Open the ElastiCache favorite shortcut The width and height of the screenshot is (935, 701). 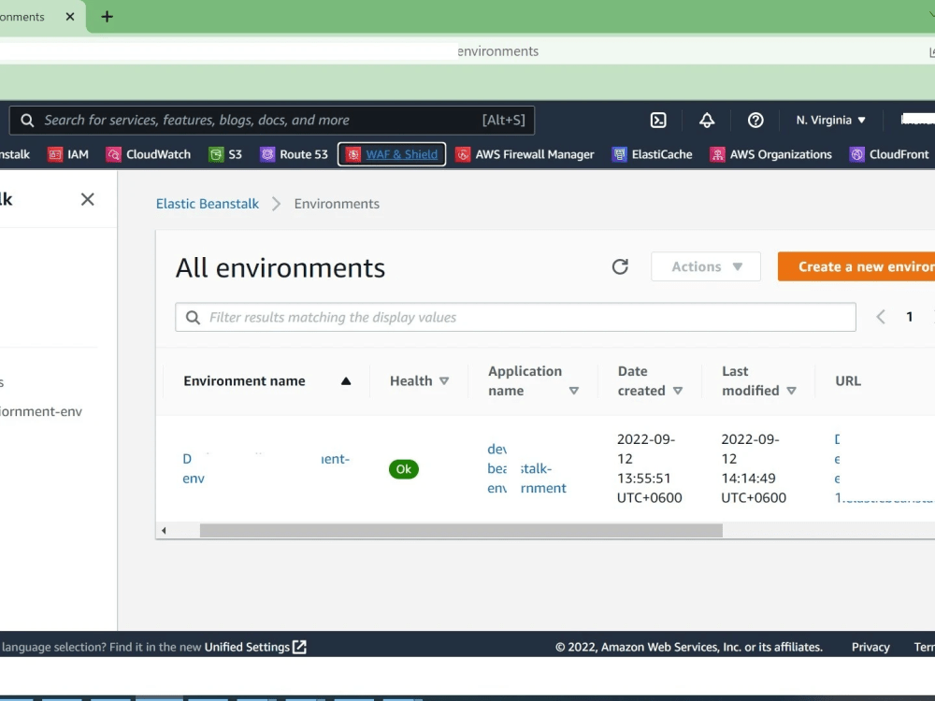652,154
